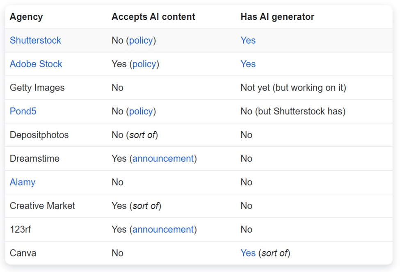Image resolution: width=400 pixels, height=272 pixels.
Task: Select the Has AI generator column header
Action: (x=277, y=17)
